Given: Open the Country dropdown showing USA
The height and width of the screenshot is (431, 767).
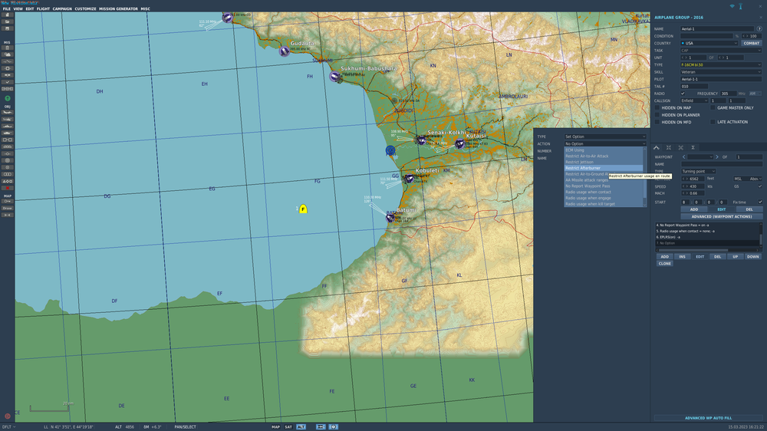Looking at the screenshot, I should (x=709, y=43).
